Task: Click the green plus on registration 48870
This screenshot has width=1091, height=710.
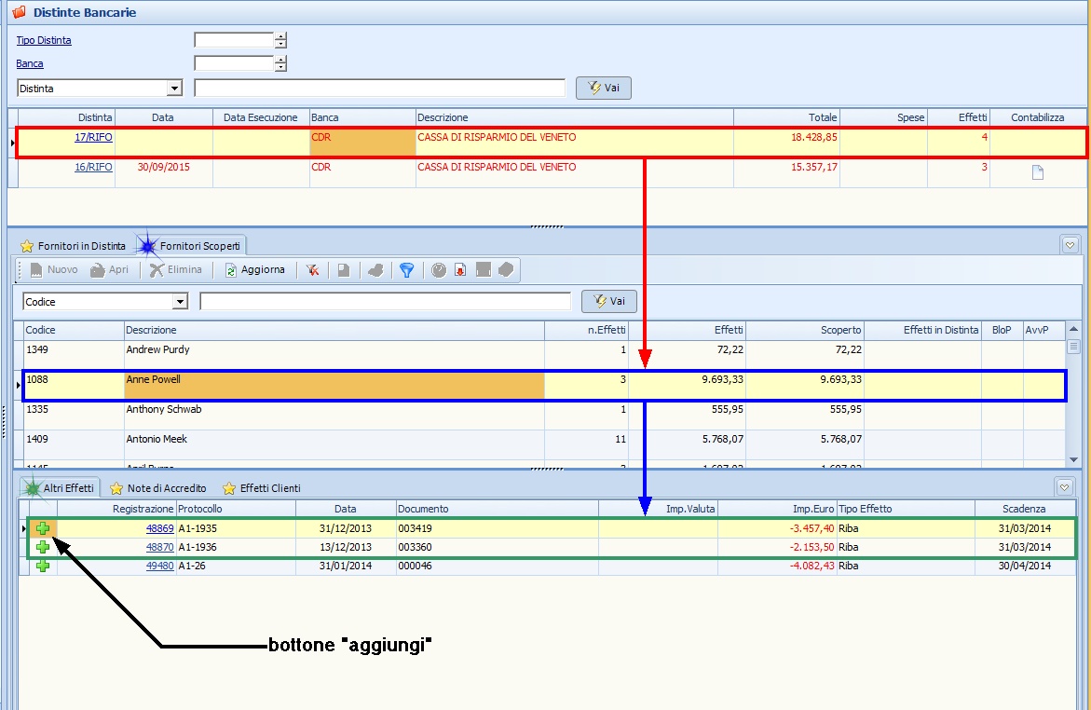Action: (43, 547)
